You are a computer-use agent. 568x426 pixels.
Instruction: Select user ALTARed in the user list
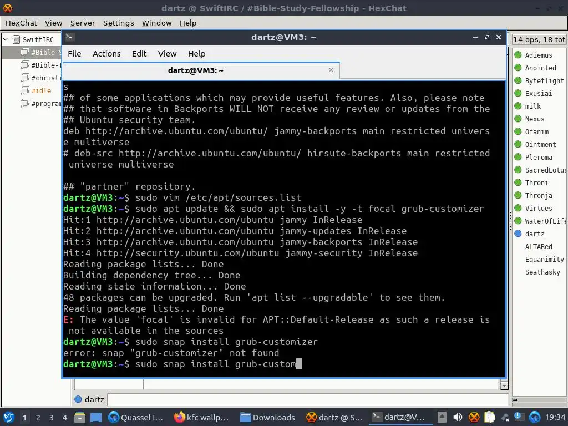coord(539,246)
